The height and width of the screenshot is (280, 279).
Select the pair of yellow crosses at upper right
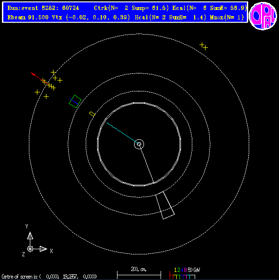[x=204, y=46]
